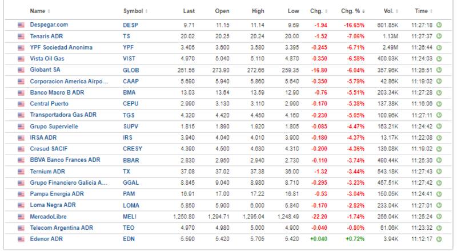Click the Symbol column header
Viewport: 457px width, 252px height.
(x=135, y=11)
